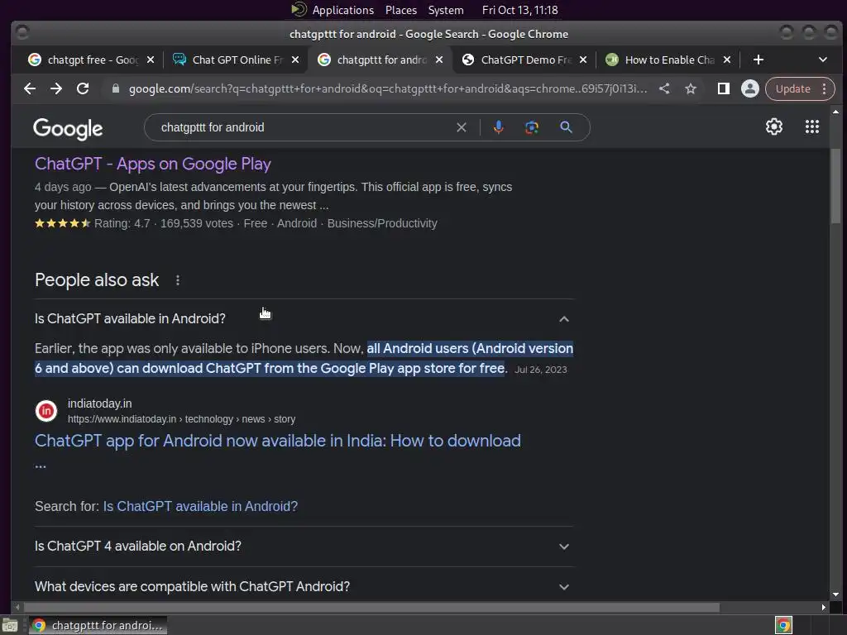
Task: Click the Rating: 4.7 text
Action: pyautogui.click(x=122, y=223)
